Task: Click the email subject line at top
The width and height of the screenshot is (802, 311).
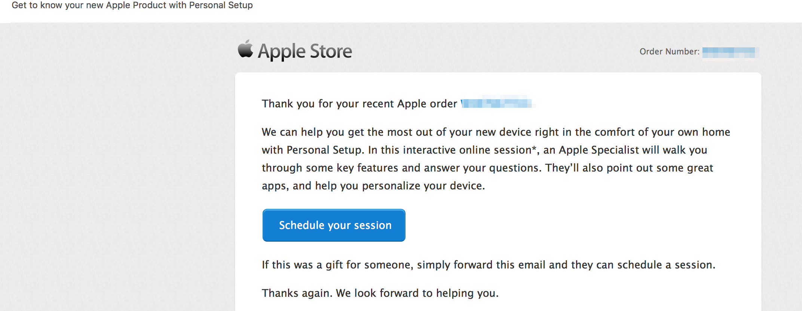Action: 132,5
